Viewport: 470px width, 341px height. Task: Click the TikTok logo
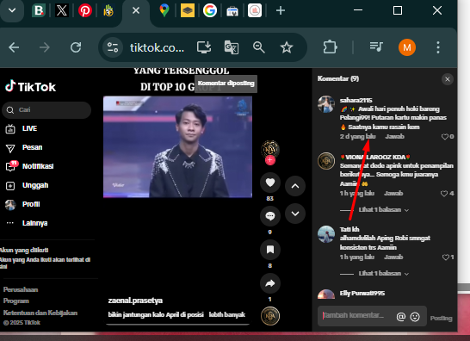pyautogui.click(x=31, y=86)
